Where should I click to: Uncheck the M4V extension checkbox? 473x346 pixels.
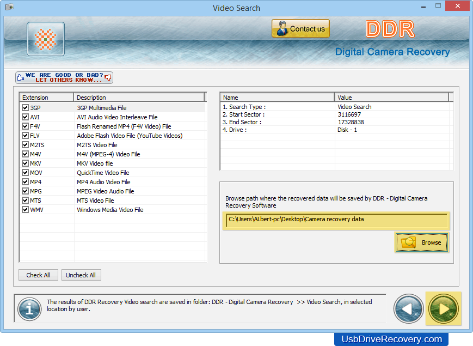pos(26,154)
